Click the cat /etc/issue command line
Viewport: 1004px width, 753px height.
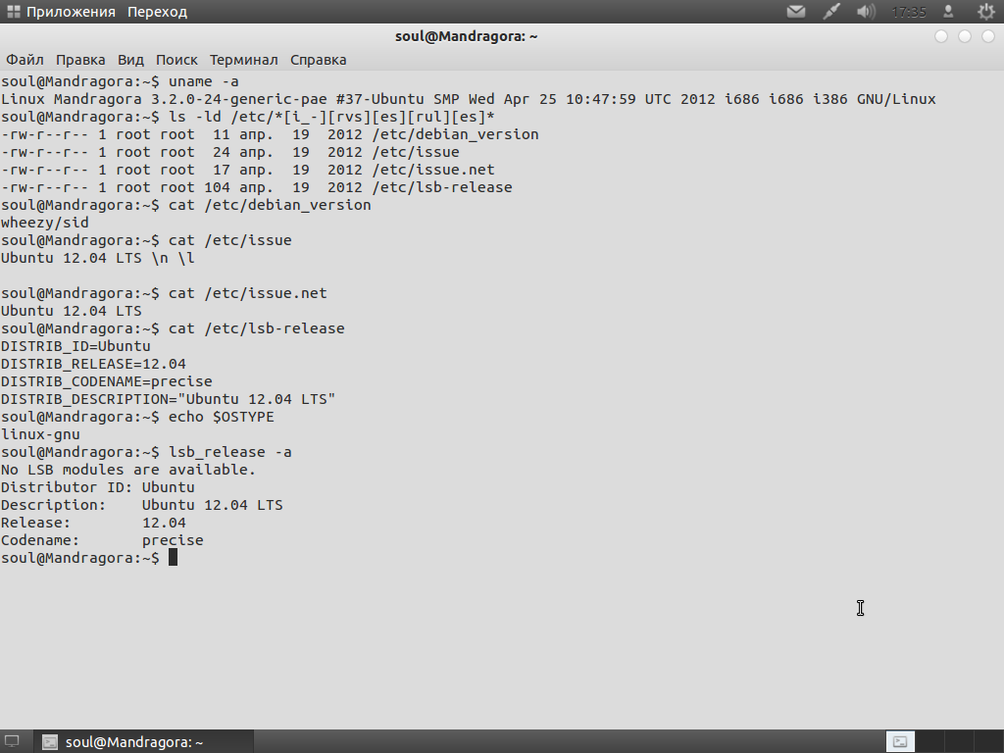click(x=146, y=240)
